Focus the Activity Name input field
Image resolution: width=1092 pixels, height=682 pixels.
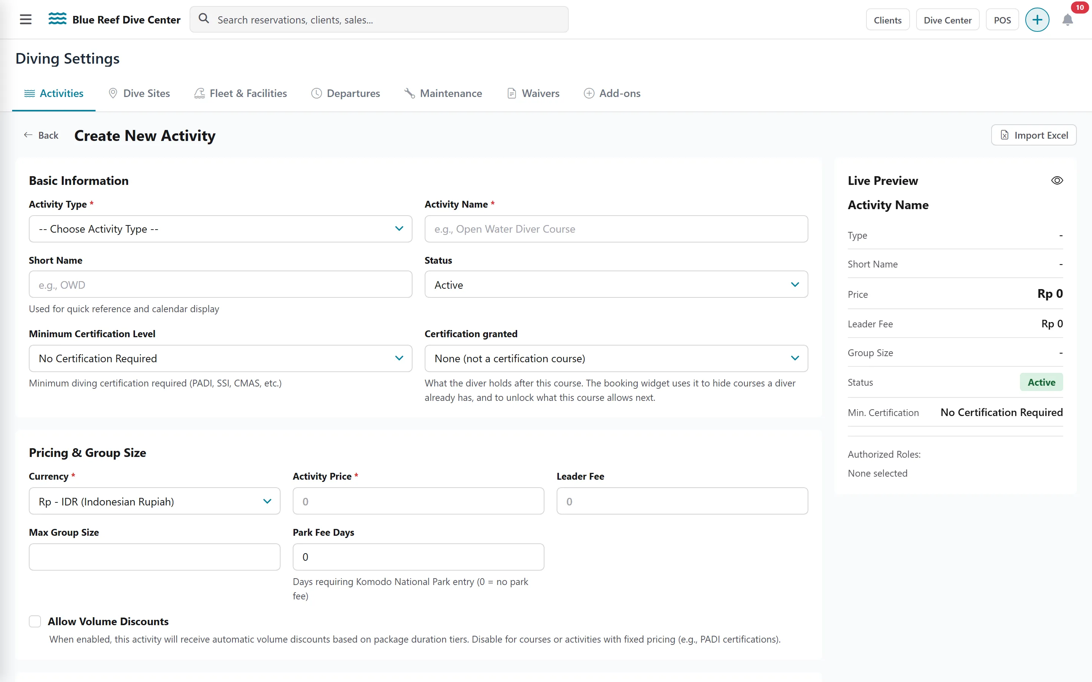(616, 229)
